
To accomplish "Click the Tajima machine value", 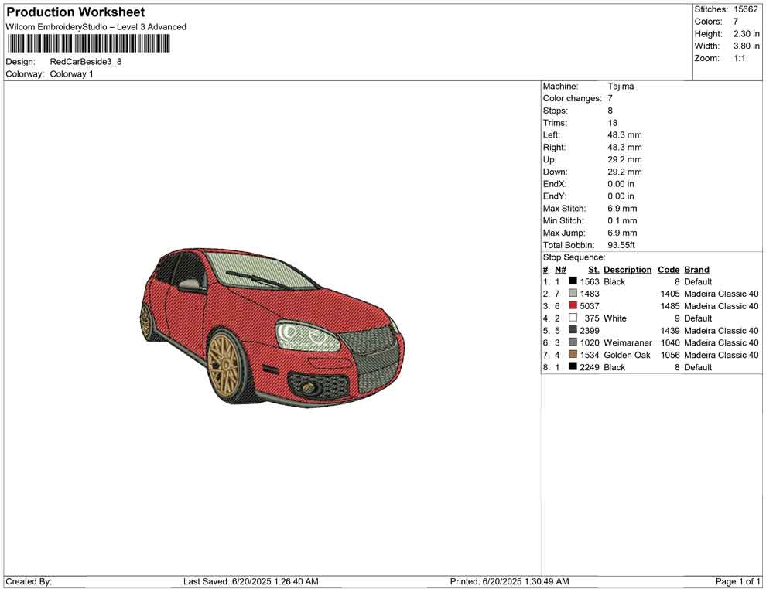I will (621, 87).
